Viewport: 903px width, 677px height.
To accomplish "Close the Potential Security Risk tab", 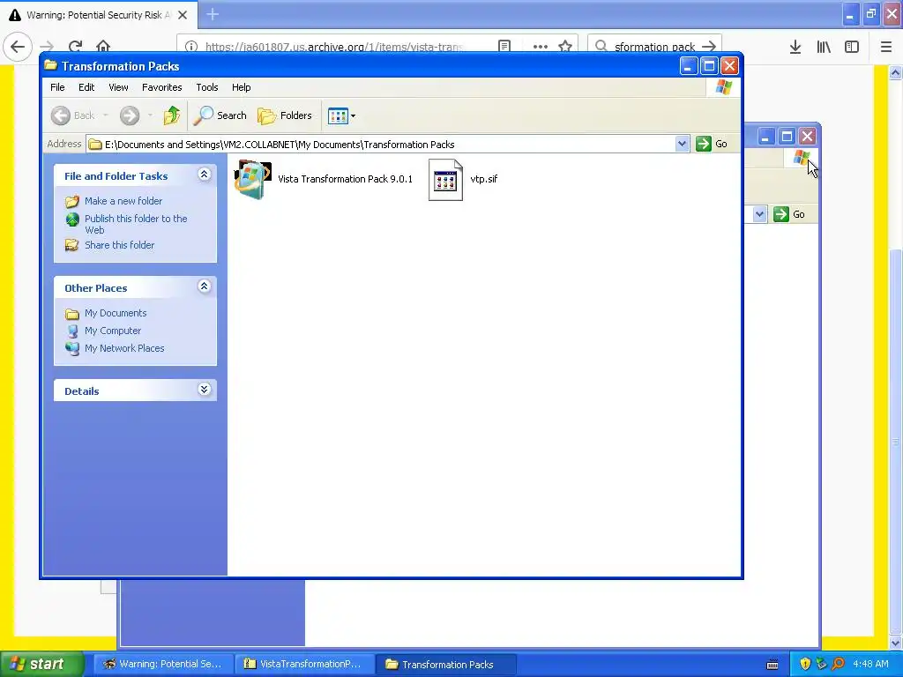I will [183, 15].
